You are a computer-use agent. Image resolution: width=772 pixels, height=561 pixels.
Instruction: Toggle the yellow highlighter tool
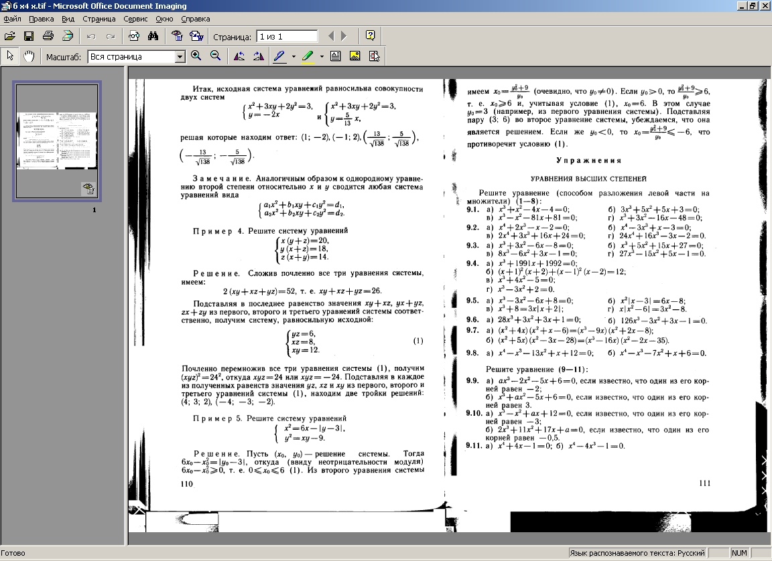[308, 56]
